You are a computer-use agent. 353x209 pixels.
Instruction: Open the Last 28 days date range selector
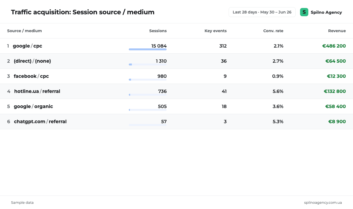pos(262,12)
